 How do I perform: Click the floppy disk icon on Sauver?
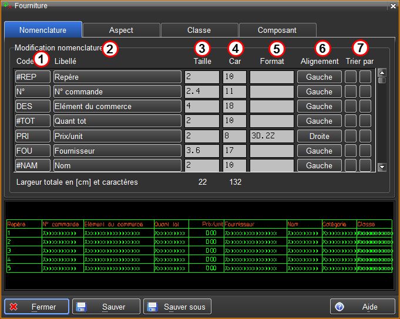pos(82,307)
